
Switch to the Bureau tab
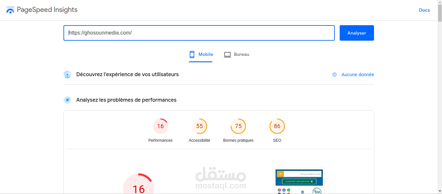(x=237, y=55)
